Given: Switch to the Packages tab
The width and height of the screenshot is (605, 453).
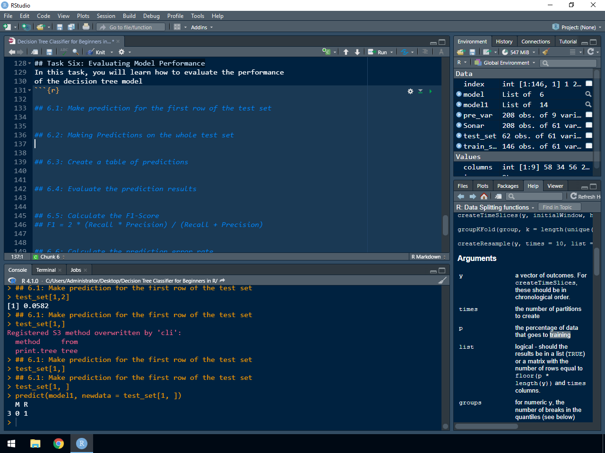Looking at the screenshot, I should pyautogui.click(x=508, y=186).
